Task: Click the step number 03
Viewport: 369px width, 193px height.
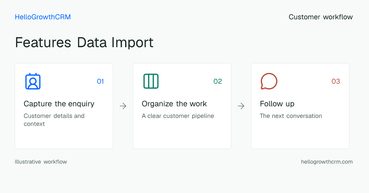Action: (x=336, y=81)
